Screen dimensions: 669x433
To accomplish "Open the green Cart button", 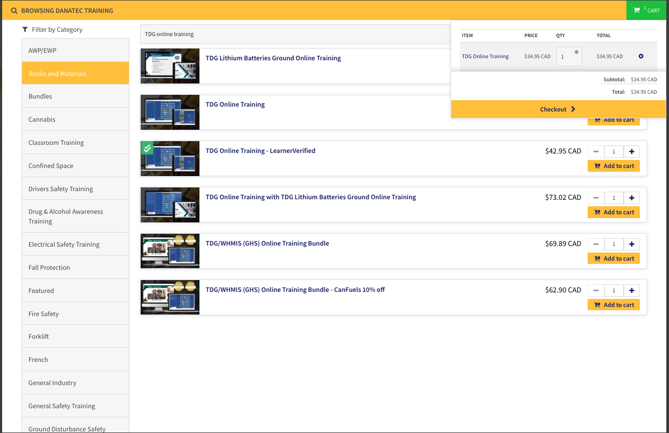I will coord(646,10).
